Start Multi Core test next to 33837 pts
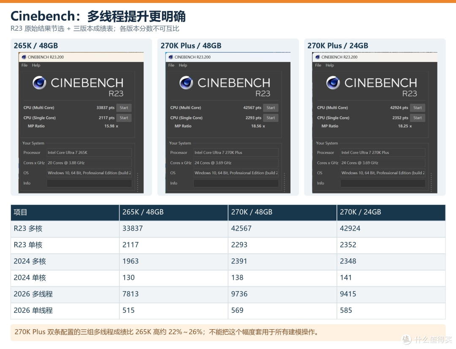 click(124, 108)
